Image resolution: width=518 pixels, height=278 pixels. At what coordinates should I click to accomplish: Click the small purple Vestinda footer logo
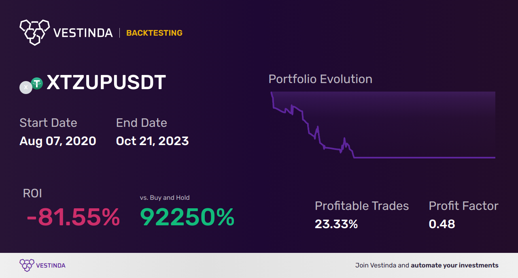(x=26, y=265)
